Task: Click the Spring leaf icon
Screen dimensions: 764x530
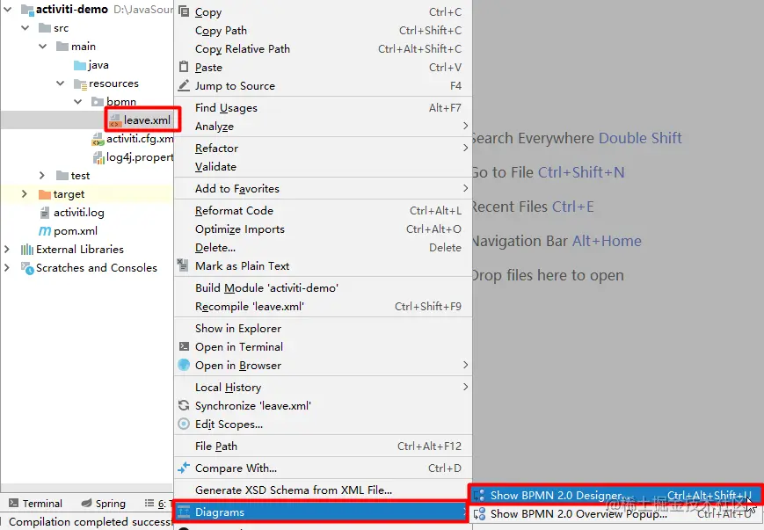Action: pyautogui.click(x=87, y=504)
